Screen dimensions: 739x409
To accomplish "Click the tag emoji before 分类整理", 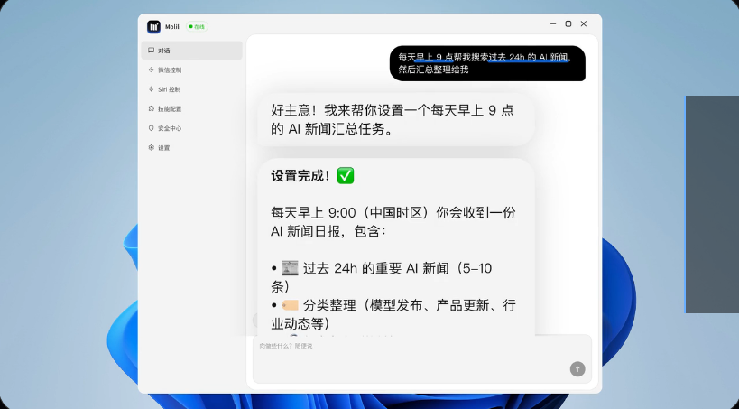I will click(x=290, y=305).
